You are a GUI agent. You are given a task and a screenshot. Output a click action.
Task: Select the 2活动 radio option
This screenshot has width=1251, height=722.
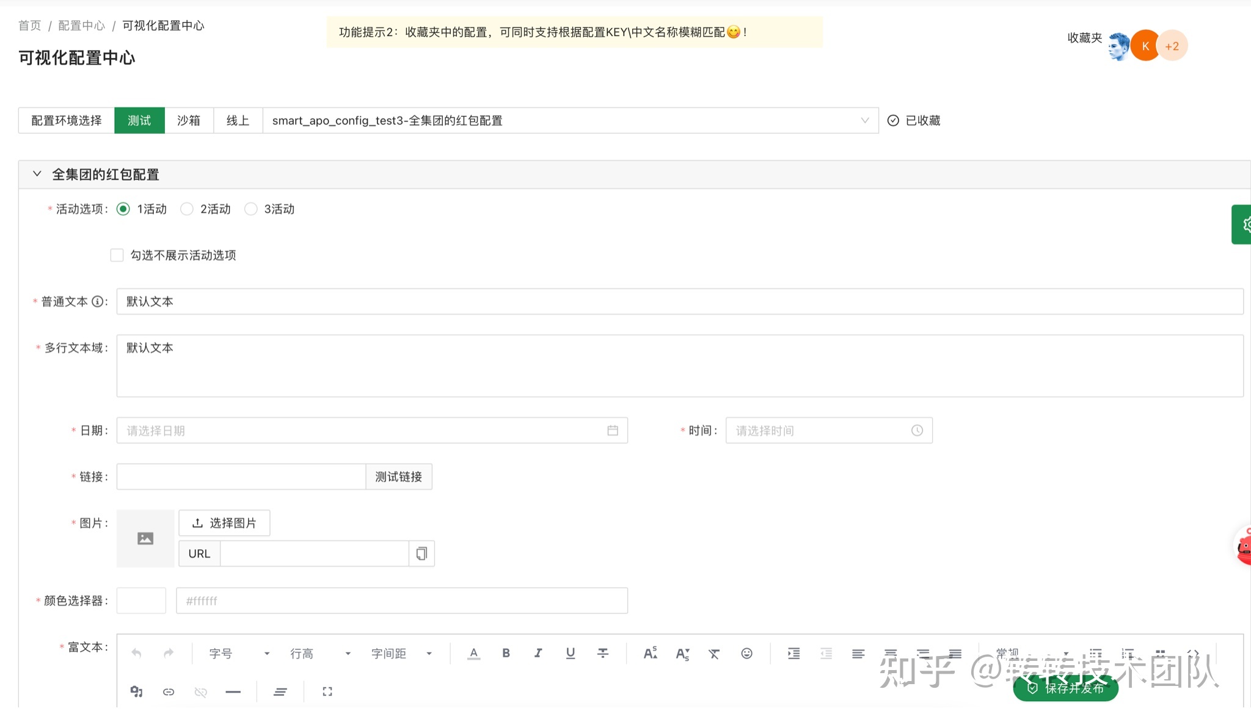click(187, 209)
